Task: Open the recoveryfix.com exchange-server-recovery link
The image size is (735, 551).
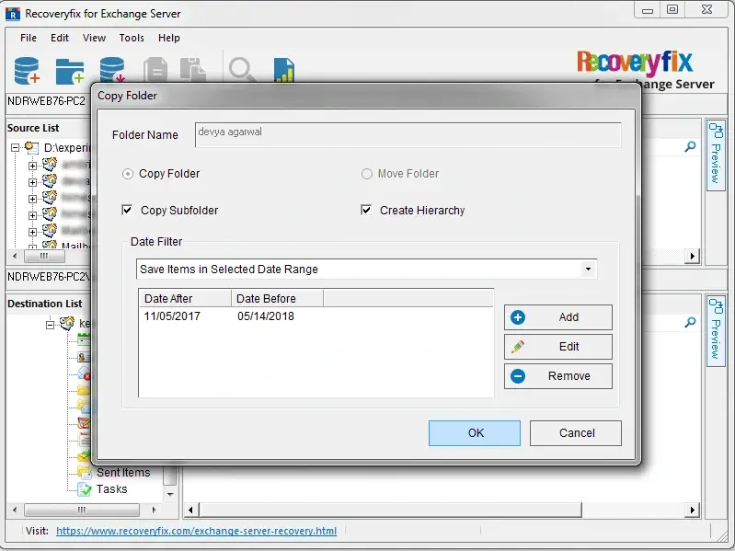Action: click(197, 531)
